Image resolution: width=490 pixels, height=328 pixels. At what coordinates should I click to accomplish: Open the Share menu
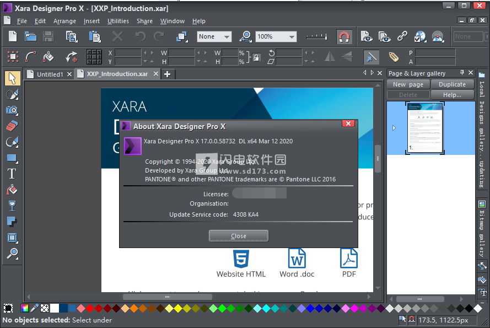[x=145, y=21]
